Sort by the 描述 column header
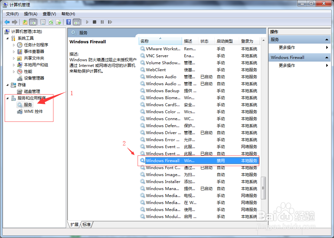The width and height of the screenshot is (334, 238). coord(190,41)
